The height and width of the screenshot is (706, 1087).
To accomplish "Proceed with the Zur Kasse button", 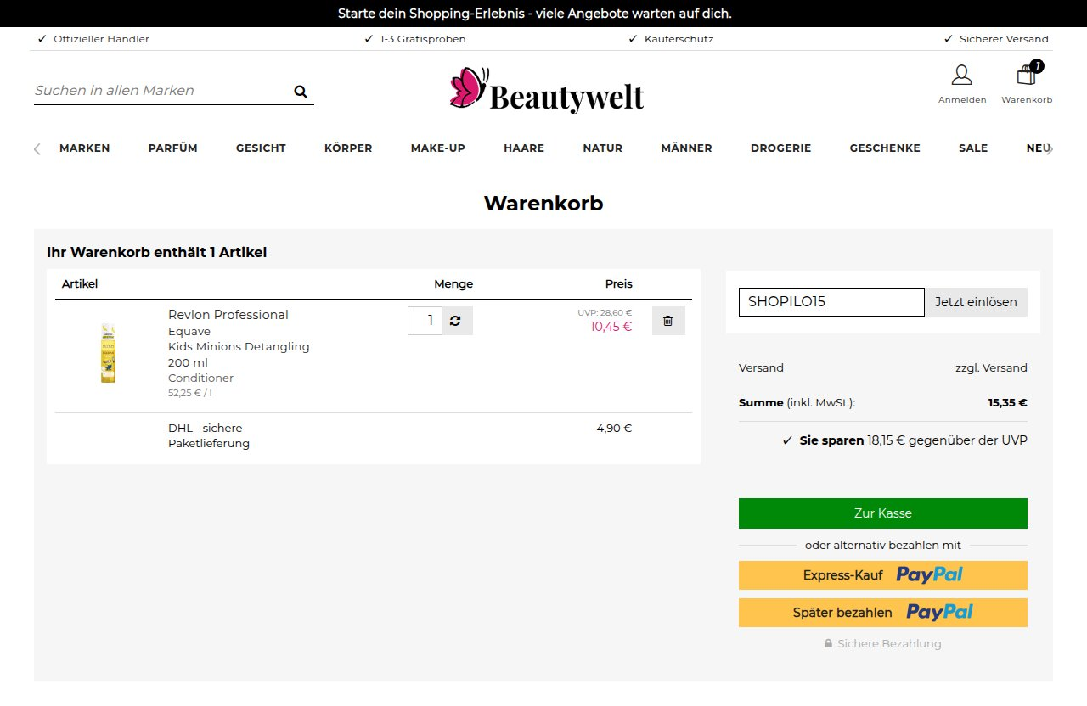I will [883, 513].
